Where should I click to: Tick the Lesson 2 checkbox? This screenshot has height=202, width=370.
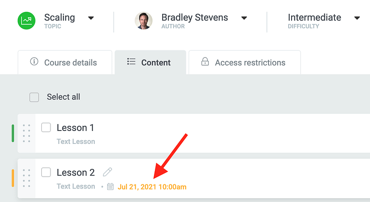46,172
